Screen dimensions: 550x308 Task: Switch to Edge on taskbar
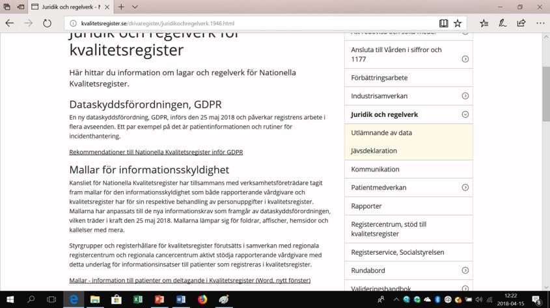pyautogui.click(x=74, y=300)
